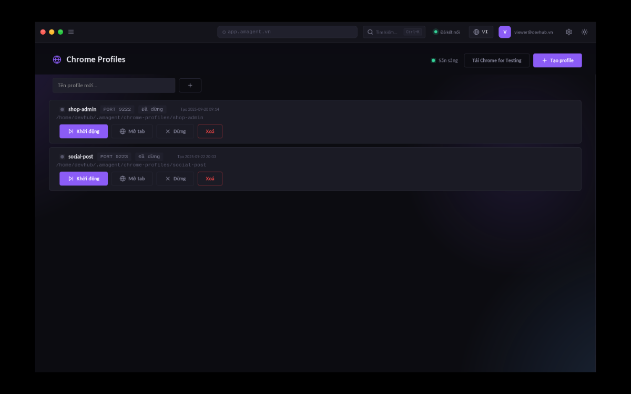Viewport: 631px width, 394px height.
Task: Click the purple V user avatar
Action: 505,32
